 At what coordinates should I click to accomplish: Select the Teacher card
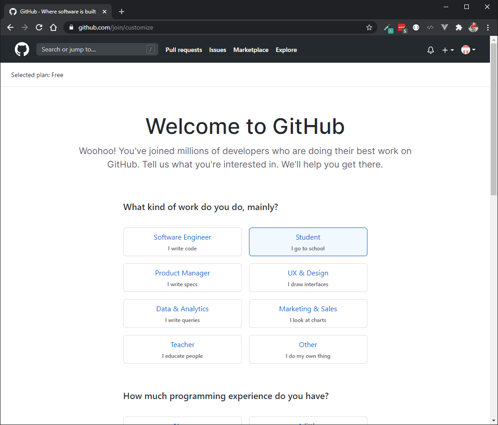pos(182,349)
